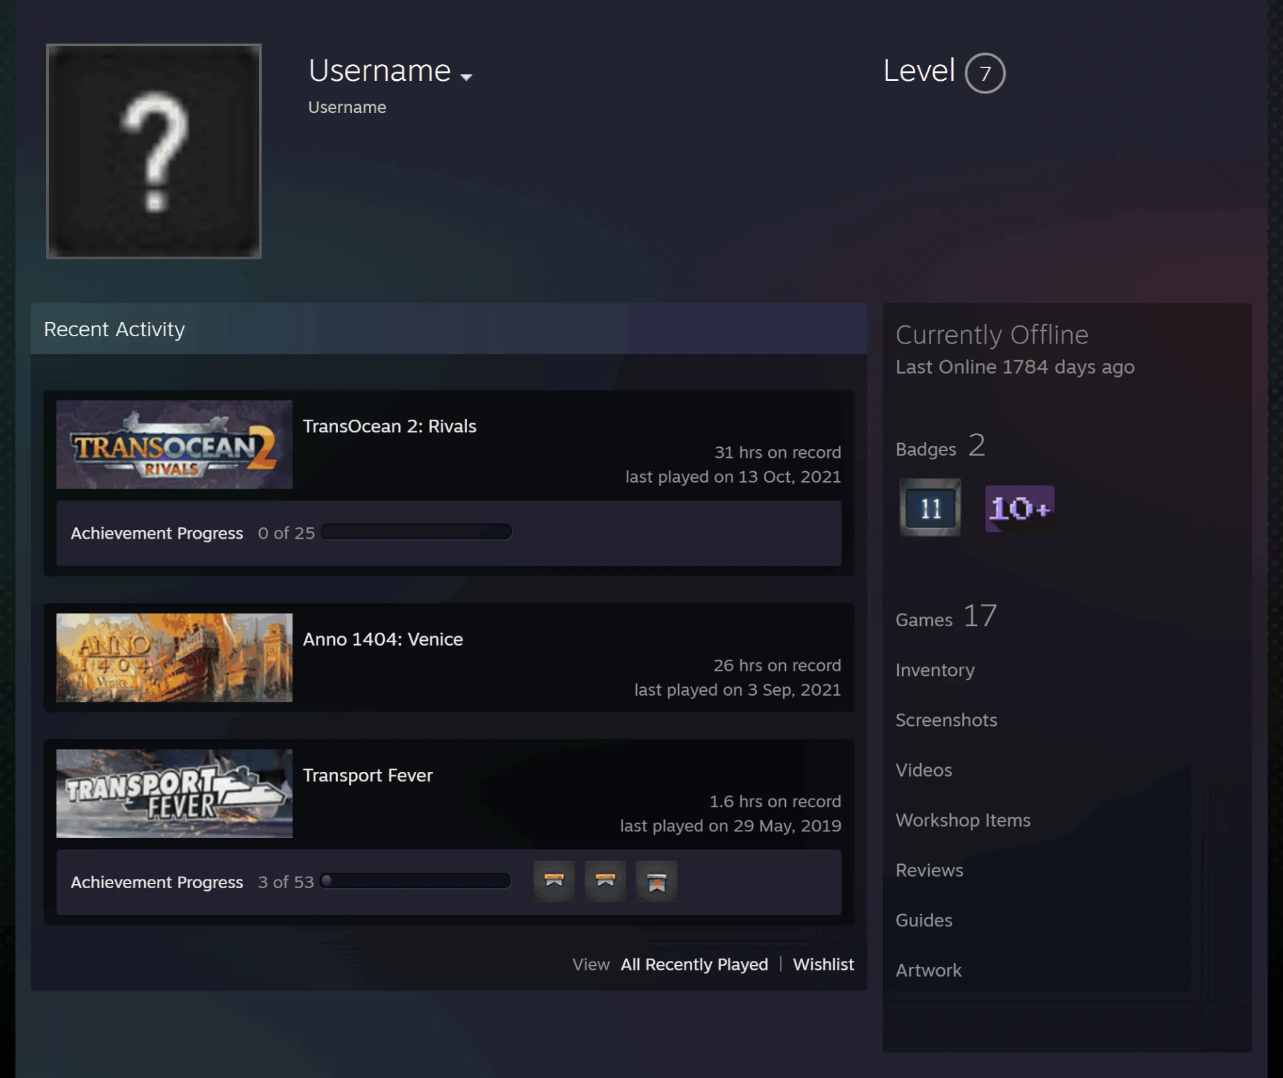Click the Recent Activity header
1283x1078 pixels.
point(448,329)
